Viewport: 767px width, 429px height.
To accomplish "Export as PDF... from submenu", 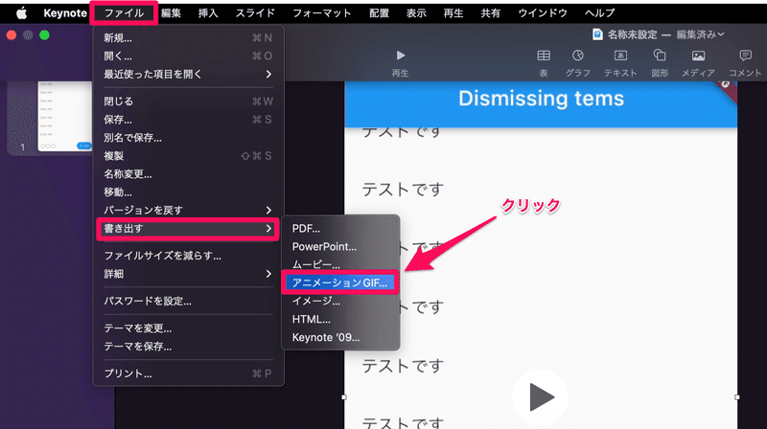I will coord(340,228).
